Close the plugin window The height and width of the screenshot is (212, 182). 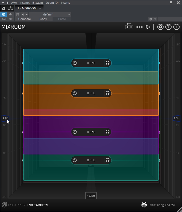178,3
